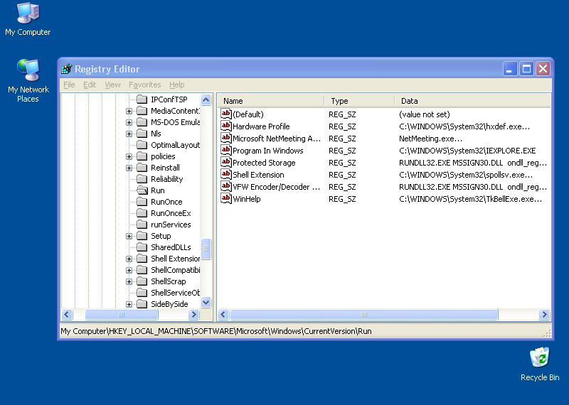Image resolution: width=569 pixels, height=405 pixels.
Task: Minimize the Registry Editor window
Action: [x=509, y=68]
